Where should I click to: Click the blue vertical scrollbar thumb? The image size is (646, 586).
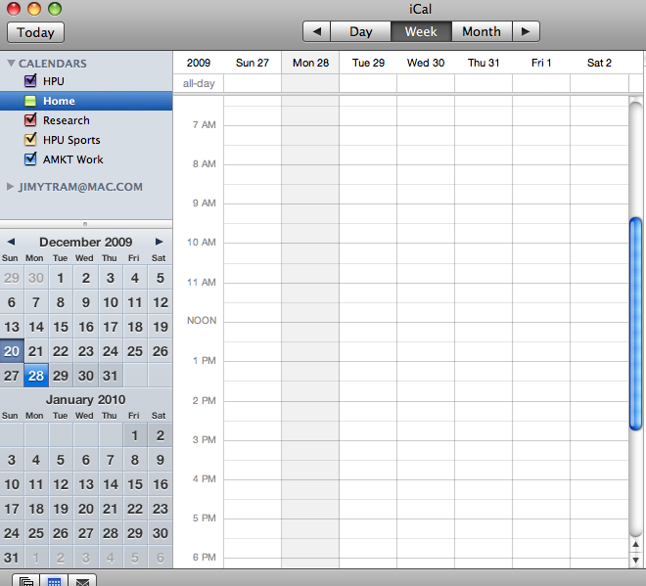[x=635, y=323]
